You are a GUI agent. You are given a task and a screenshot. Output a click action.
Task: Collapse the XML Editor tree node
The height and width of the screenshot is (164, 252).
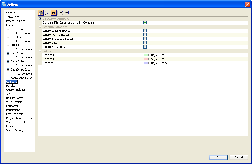[8, 53]
